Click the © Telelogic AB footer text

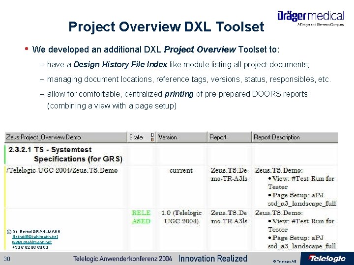tap(285, 262)
